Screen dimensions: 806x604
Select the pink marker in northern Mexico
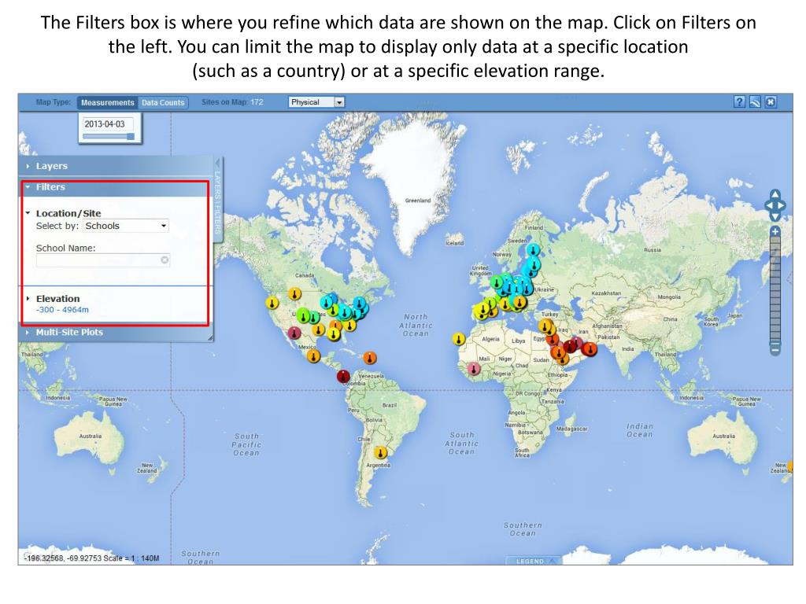click(x=294, y=333)
